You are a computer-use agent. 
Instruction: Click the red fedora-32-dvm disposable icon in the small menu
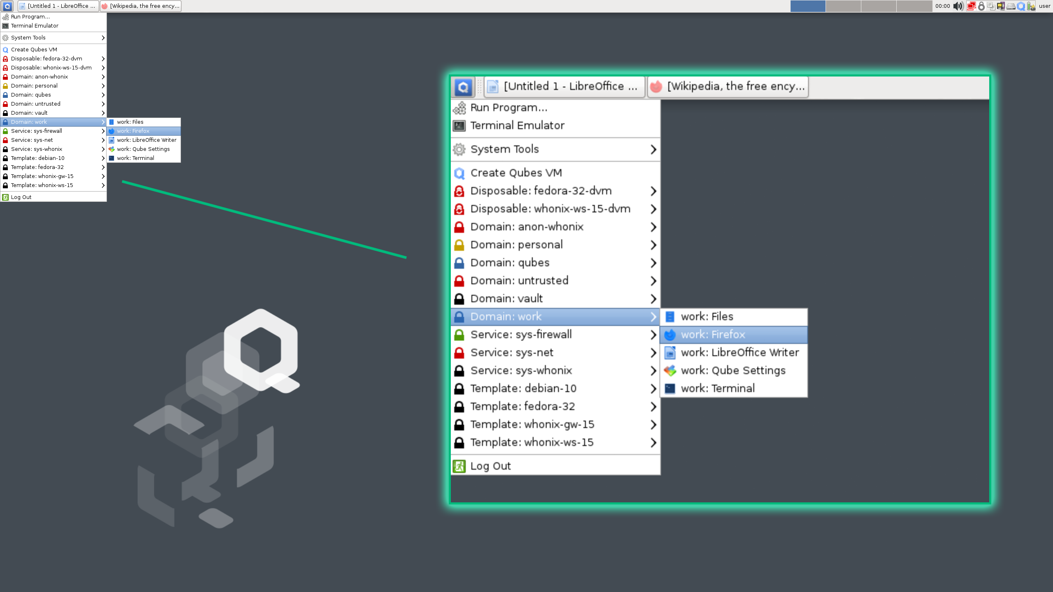click(x=5, y=59)
